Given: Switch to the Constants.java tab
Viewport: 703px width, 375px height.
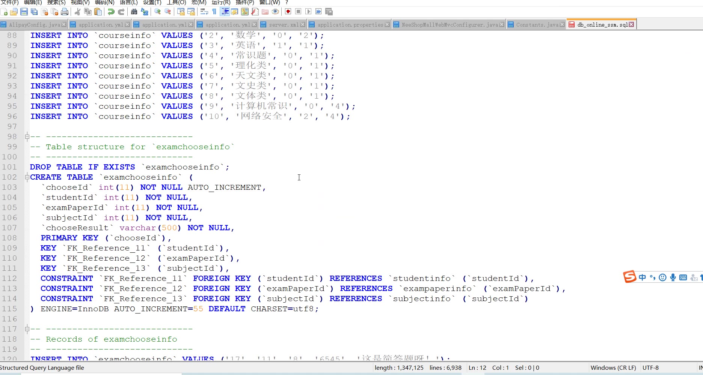Looking at the screenshot, I should (x=537, y=25).
